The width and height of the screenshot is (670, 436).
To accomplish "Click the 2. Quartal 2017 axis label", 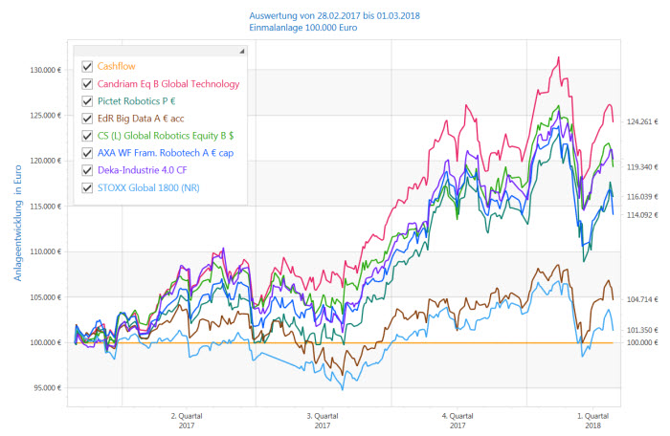I will point(187,421).
